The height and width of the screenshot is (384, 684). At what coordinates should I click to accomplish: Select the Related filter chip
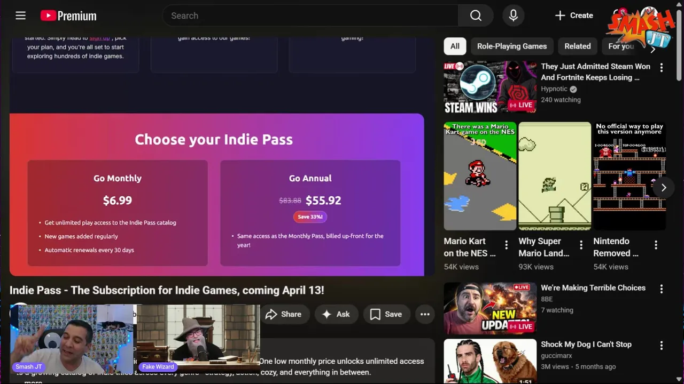tap(578, 46)
